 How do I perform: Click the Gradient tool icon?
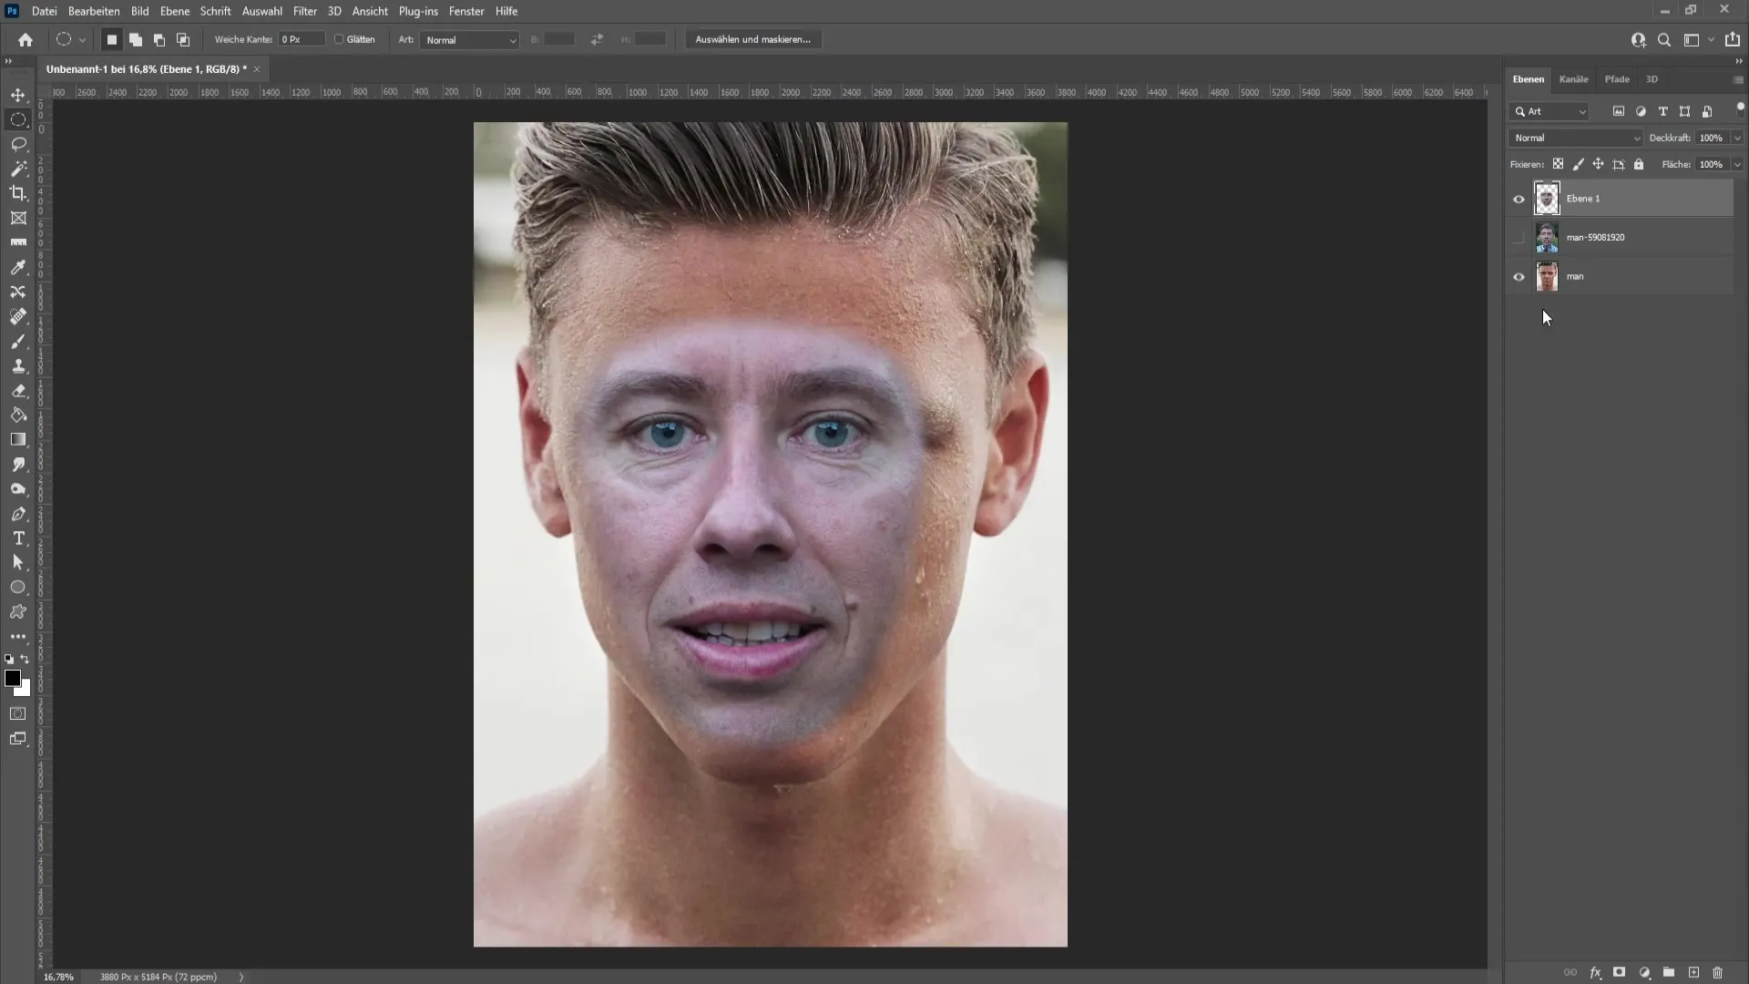point(18,438)
